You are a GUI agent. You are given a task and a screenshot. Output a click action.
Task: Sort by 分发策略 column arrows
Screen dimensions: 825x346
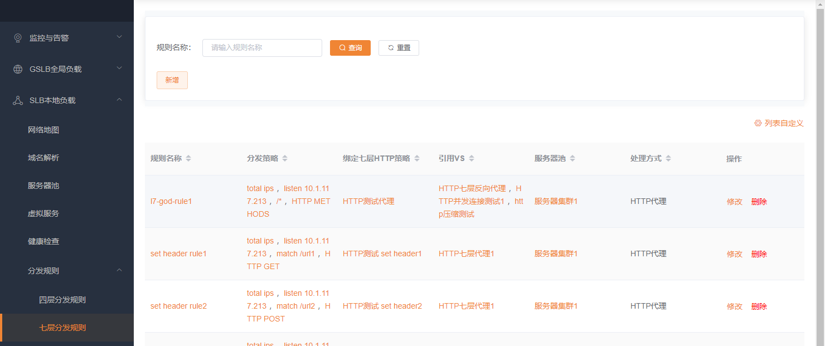point(285,159)
